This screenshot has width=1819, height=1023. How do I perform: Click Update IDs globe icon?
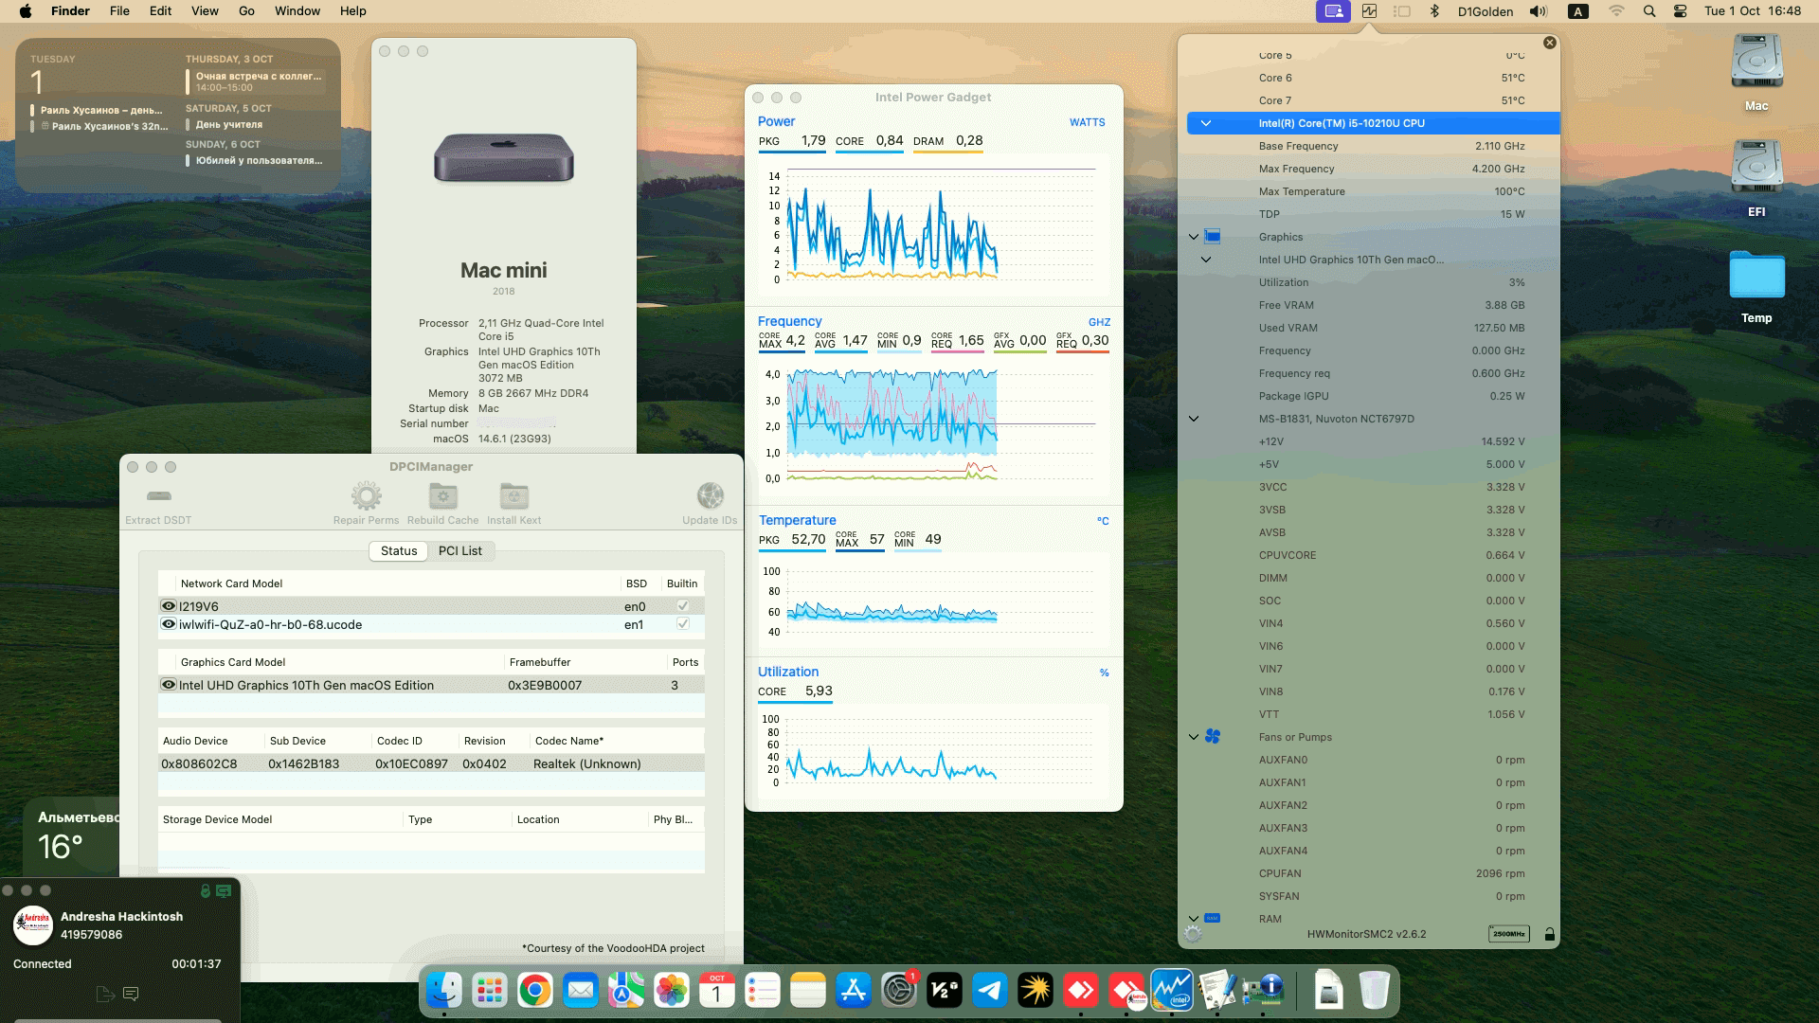coord(710,495)
